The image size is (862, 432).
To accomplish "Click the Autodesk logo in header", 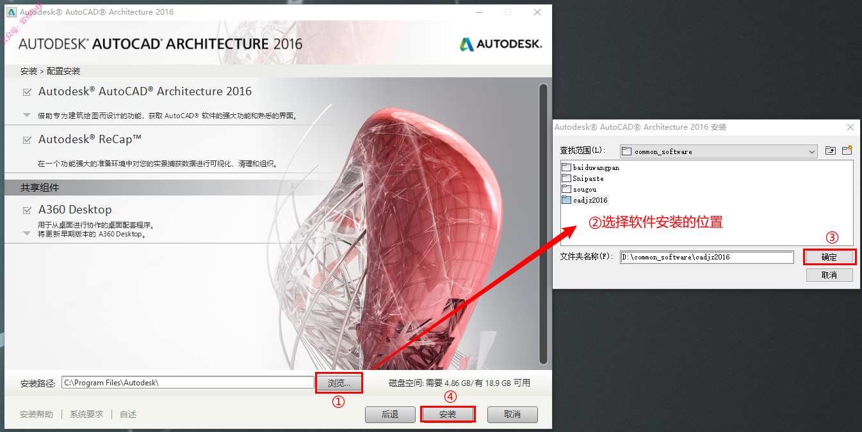I will pos(501,44).
